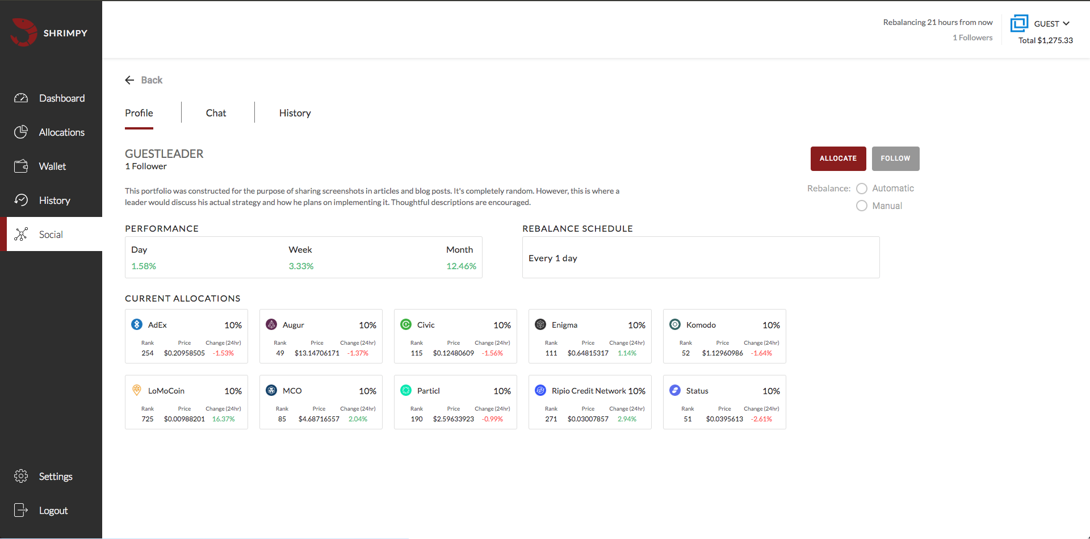Select the Allocations sidebar icon

pos(21,132)
